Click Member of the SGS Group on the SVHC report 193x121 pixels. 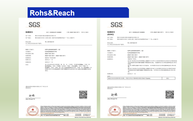[167, 117]
